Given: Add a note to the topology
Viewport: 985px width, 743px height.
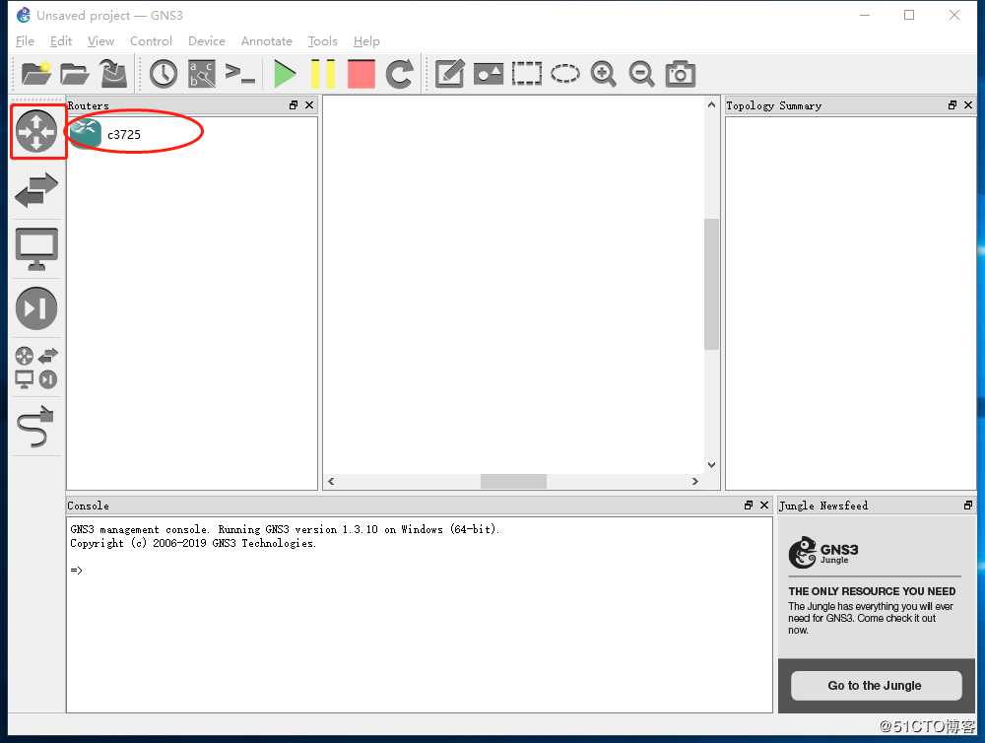Looking at the screenshot, I should click(450, 74).
